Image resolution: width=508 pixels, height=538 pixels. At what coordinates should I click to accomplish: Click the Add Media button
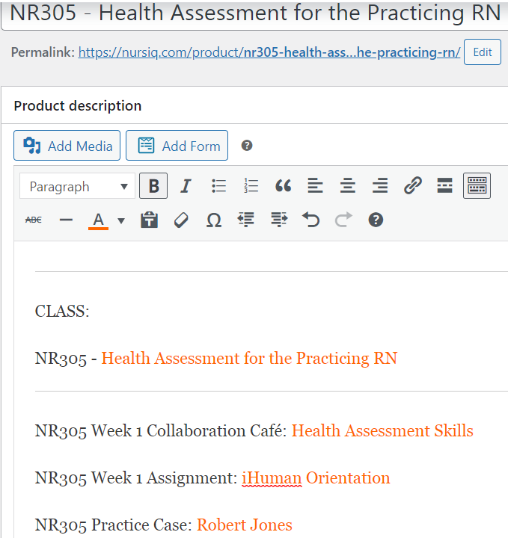(67, 146)
